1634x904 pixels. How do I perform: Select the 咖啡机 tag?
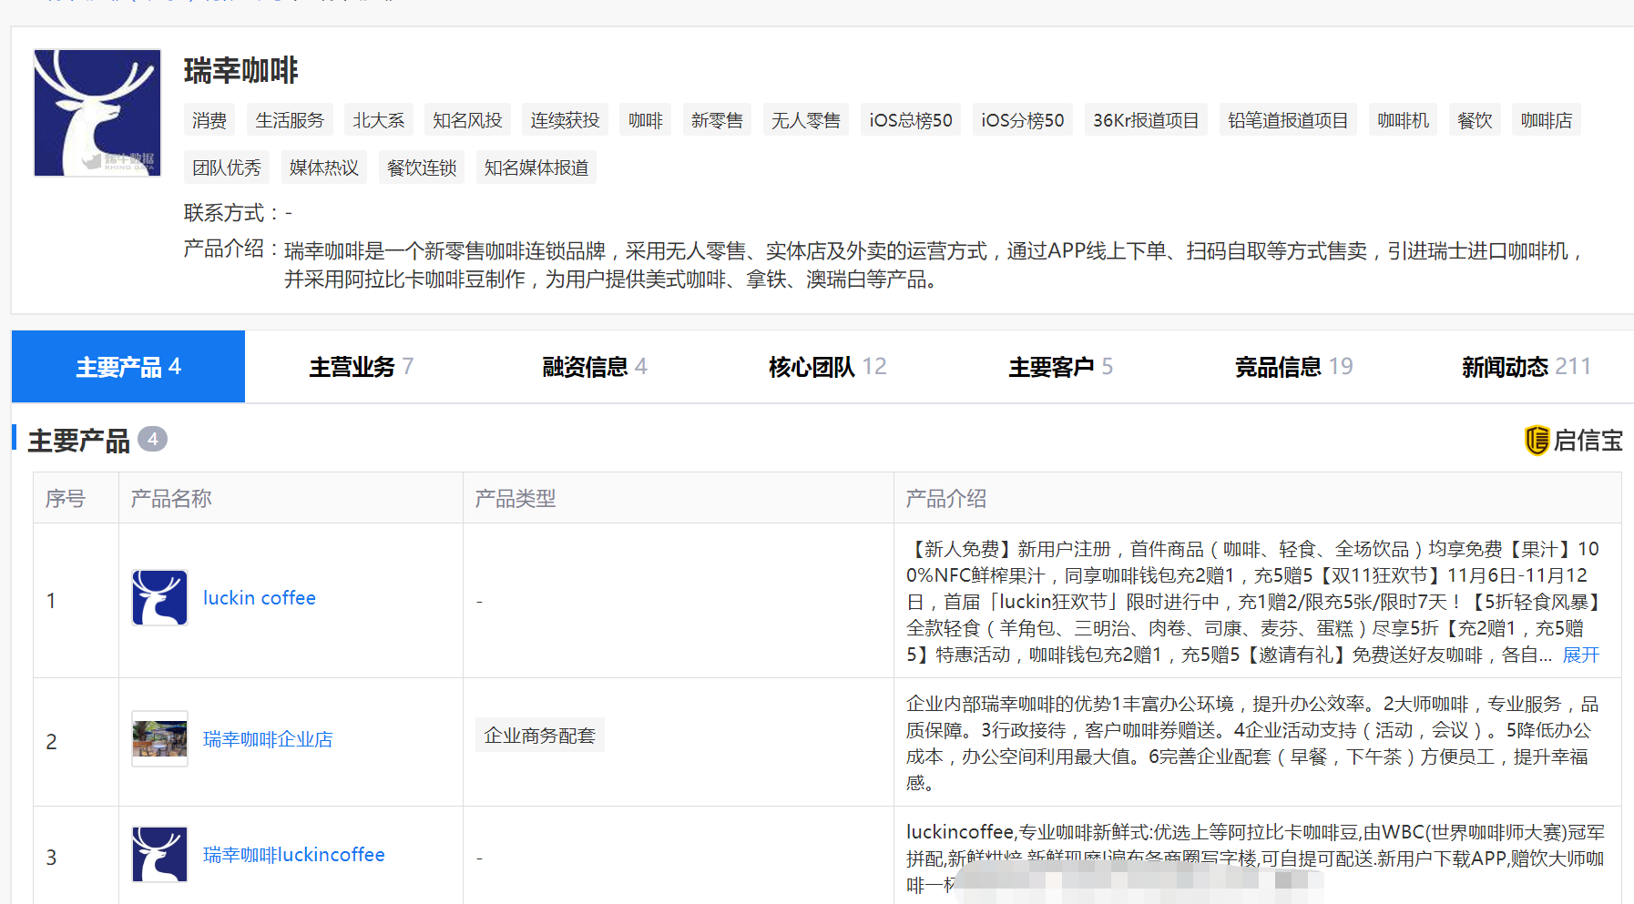tap(1404, 120)
